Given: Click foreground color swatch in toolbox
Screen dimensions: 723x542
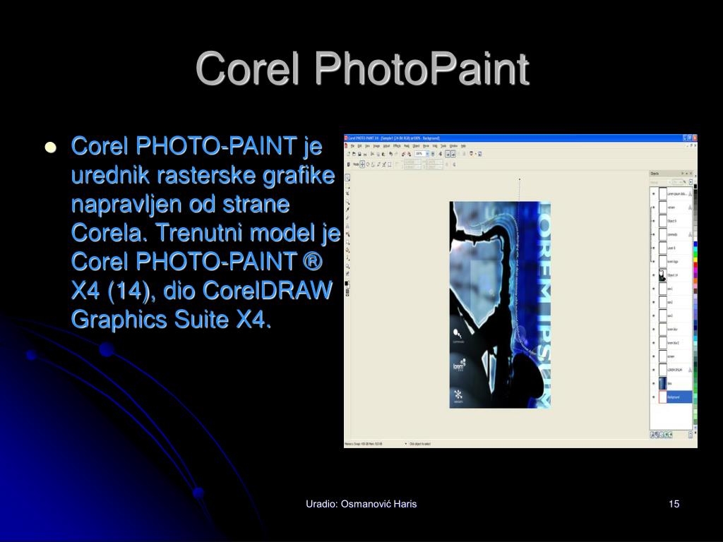Looking at the screenshot, I should tap(346, 282).
